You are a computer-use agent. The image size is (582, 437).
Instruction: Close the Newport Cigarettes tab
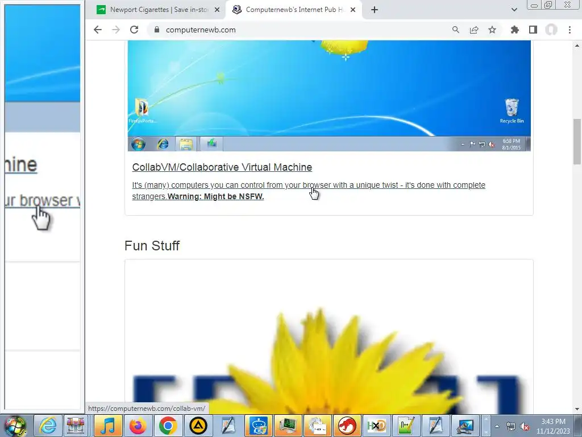[x=217, y=10]
